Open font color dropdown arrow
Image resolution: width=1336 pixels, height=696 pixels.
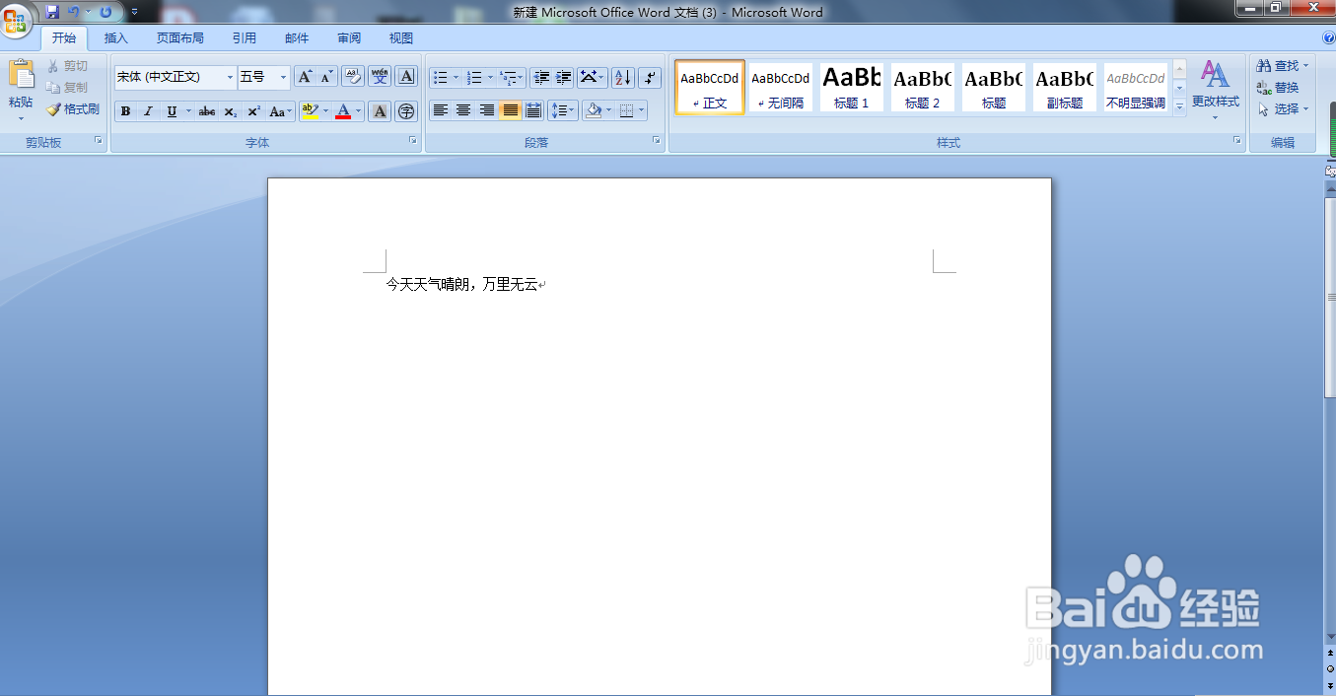[x=359, y=111]
